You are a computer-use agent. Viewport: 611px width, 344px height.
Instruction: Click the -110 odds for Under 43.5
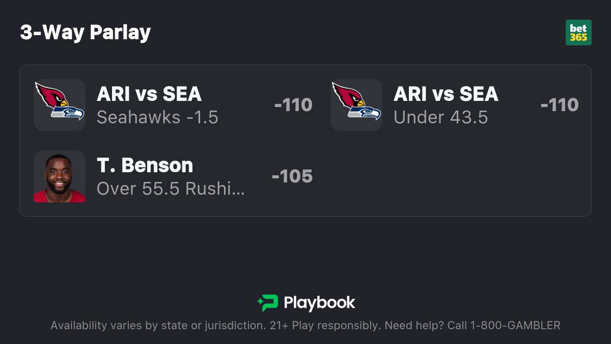[x=560, y=105]
